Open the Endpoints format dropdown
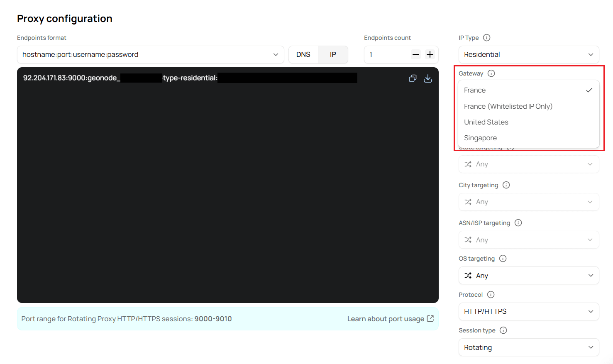The height and width of the screenshot is (364, 613). pyautogui.click(x=151, y=54)
